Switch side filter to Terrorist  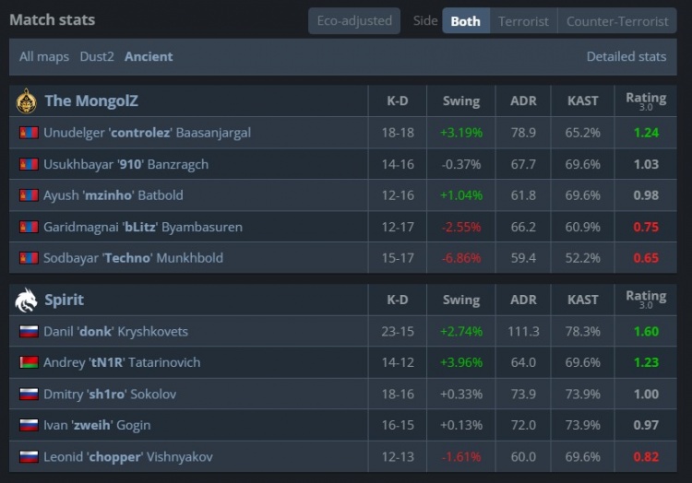tap(523, 20)
